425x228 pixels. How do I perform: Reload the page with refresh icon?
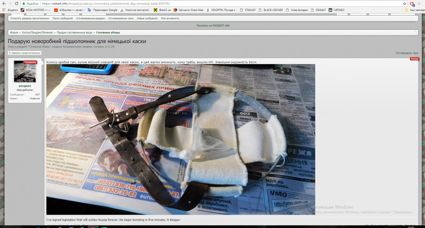17,4
